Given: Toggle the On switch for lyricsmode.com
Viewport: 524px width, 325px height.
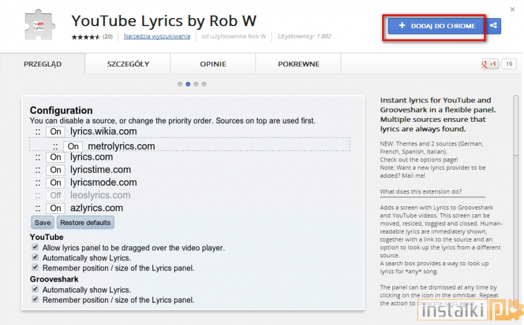Looking at the screenshot, I should click(55, 182).
